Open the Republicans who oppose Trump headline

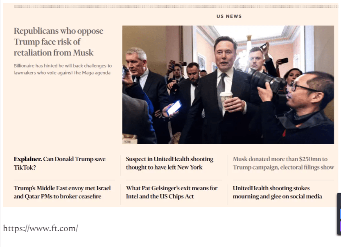58,42
